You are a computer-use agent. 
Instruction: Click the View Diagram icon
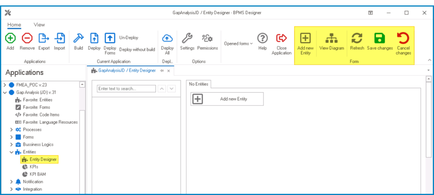point(331,38)
